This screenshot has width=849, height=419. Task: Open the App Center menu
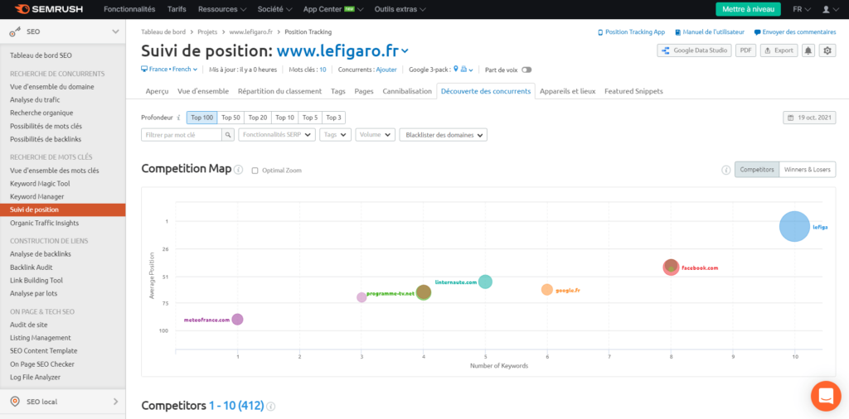(333, 9)
